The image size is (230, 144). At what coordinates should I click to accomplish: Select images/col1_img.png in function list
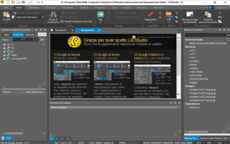pyautogui.click(x=203, y=90)
